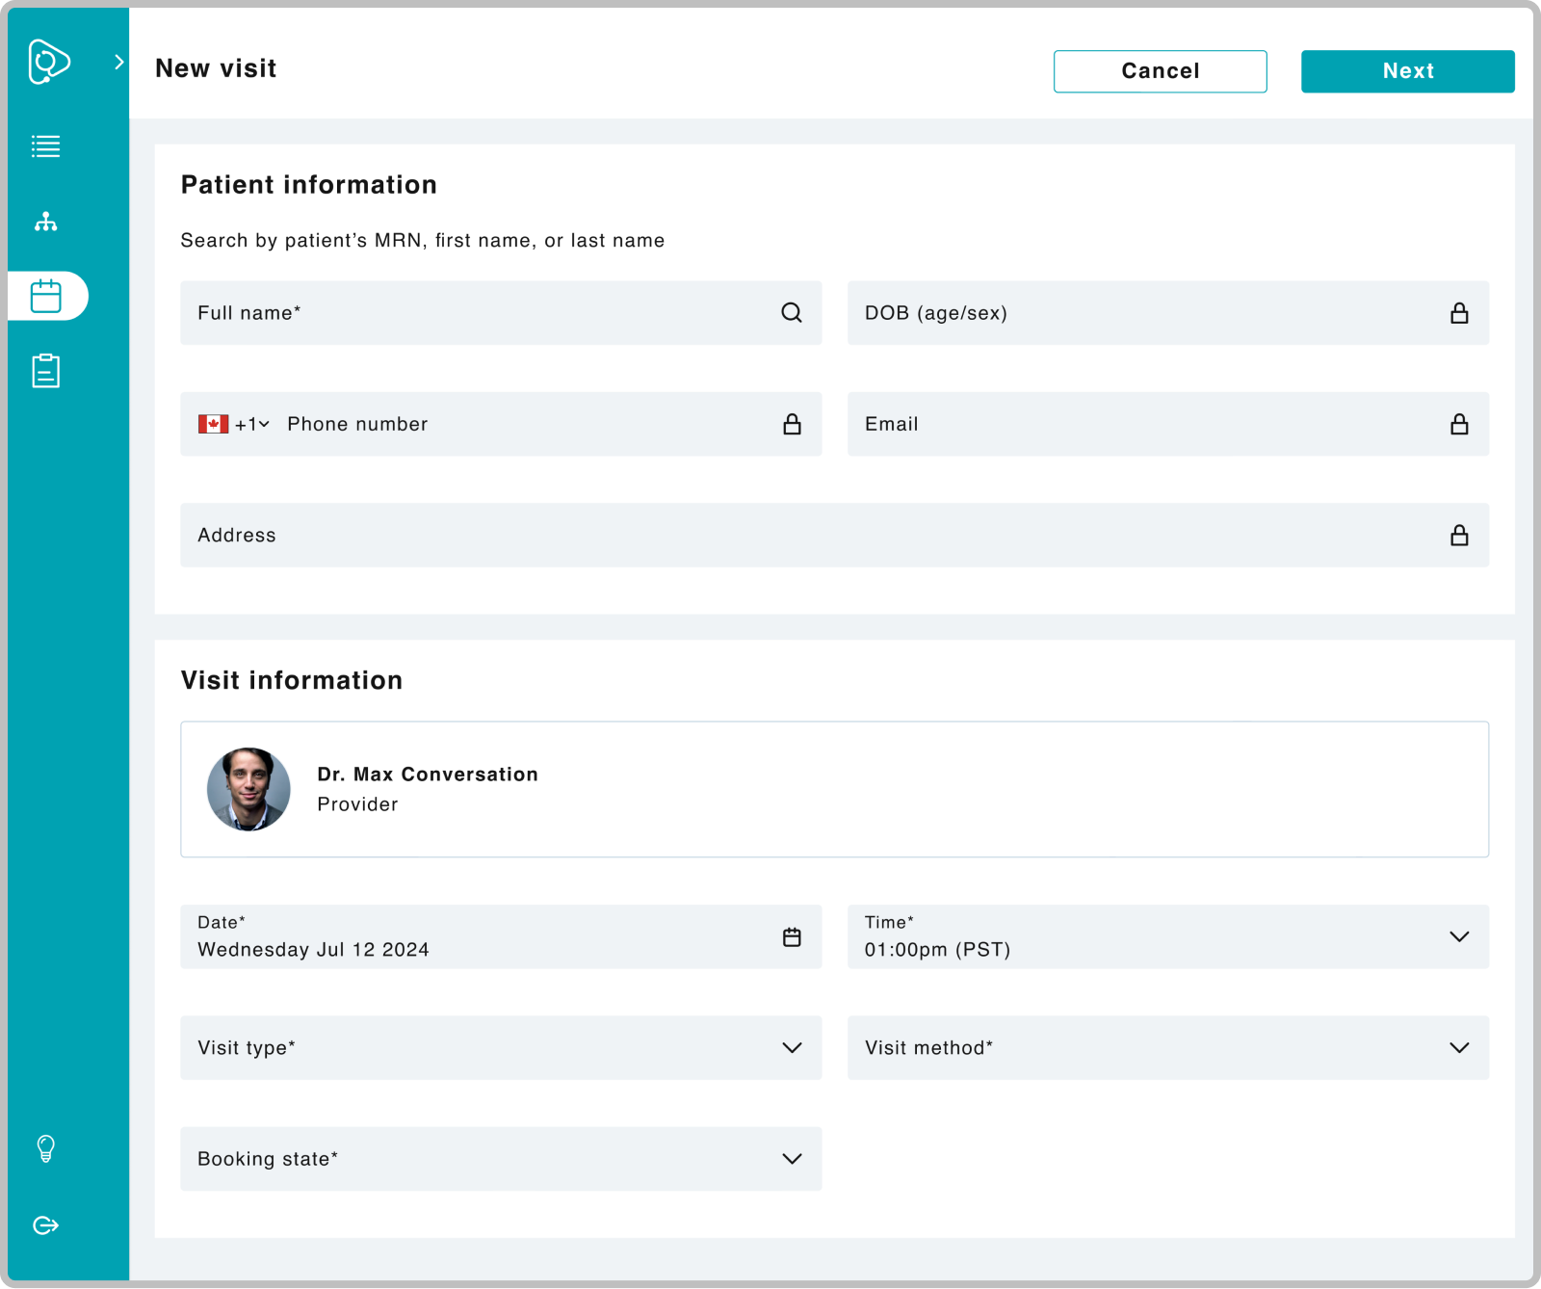The width and height of the screenshot is (1541, 1289).
Task: Open the Visit method dropdown
Action: pyautogui.click(x=1458, y=1048)
